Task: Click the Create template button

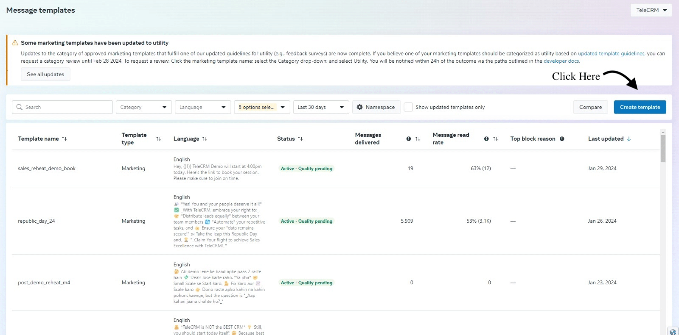Action: (640, 107)
